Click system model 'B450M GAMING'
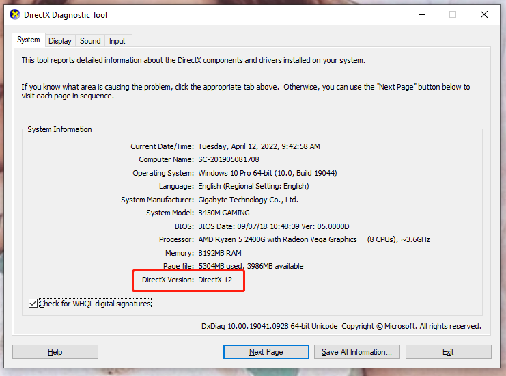 pyautogui.click(x=224, y=213)
